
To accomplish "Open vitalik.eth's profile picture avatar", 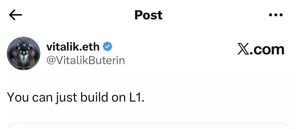I will 23,53.
